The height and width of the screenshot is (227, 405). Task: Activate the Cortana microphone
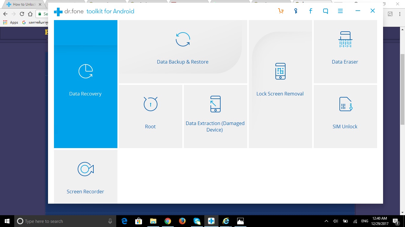(110, 221)
